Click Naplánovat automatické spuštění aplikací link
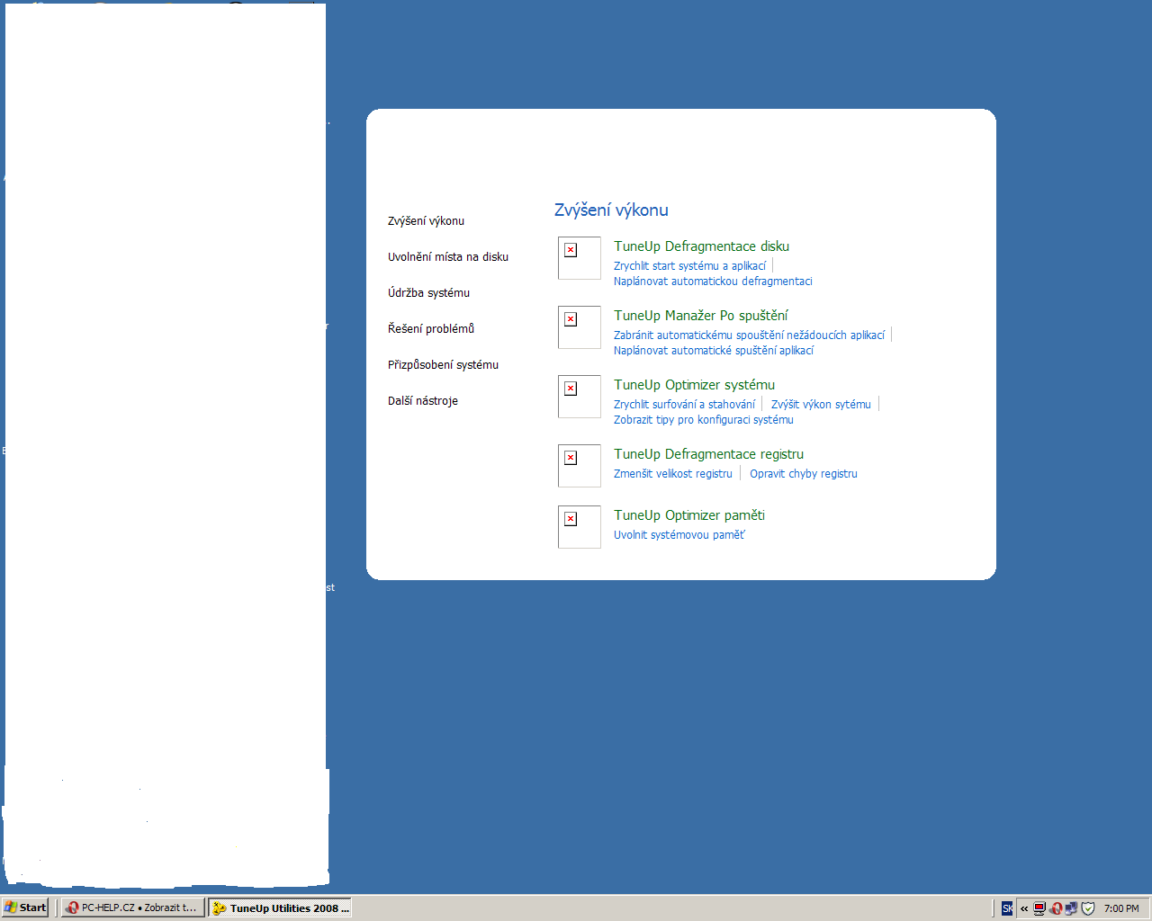This screenshot has height=921, width=1152. [x=714, y=351]
